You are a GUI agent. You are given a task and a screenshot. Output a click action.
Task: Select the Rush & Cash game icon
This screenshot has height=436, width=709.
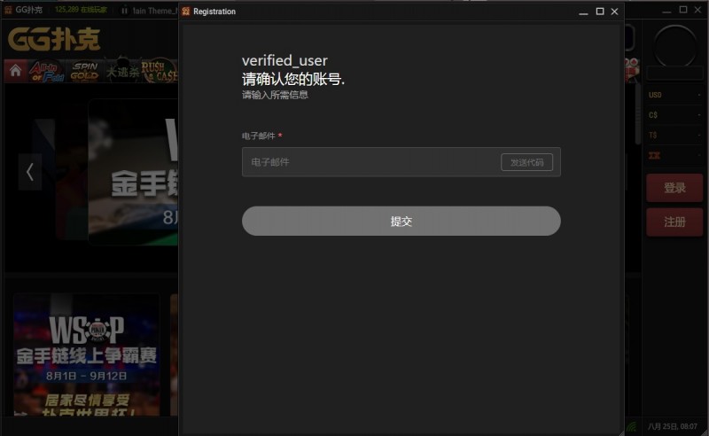[160, 71]
